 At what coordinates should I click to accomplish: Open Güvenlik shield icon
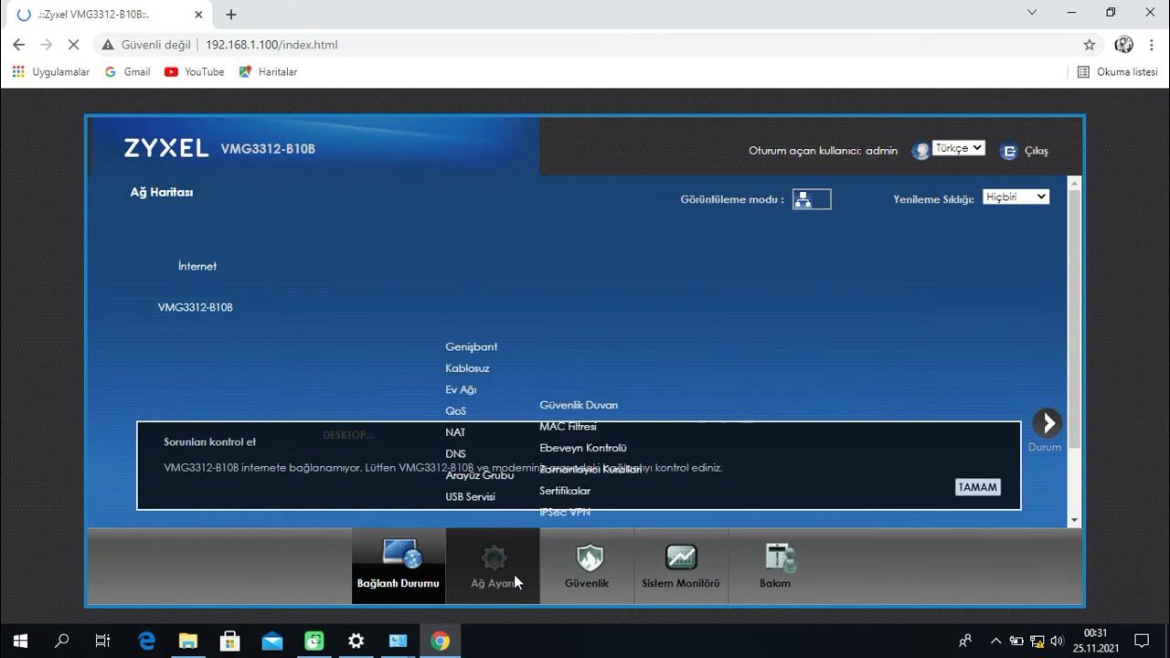tap(589, 557)
